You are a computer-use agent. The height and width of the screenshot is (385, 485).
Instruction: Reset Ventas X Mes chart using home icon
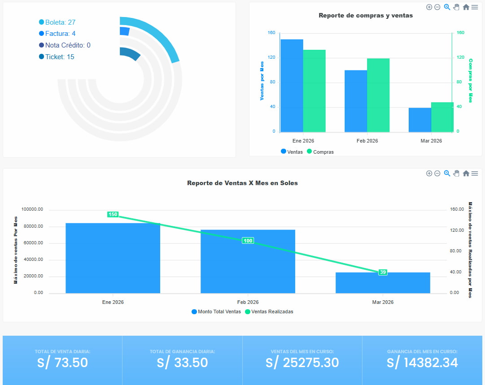coord(465,173)
